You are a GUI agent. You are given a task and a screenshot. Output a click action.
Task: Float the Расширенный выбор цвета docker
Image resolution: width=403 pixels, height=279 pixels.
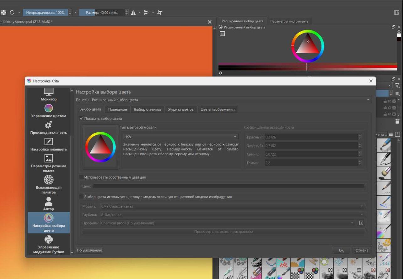click(x=393, y=27)
